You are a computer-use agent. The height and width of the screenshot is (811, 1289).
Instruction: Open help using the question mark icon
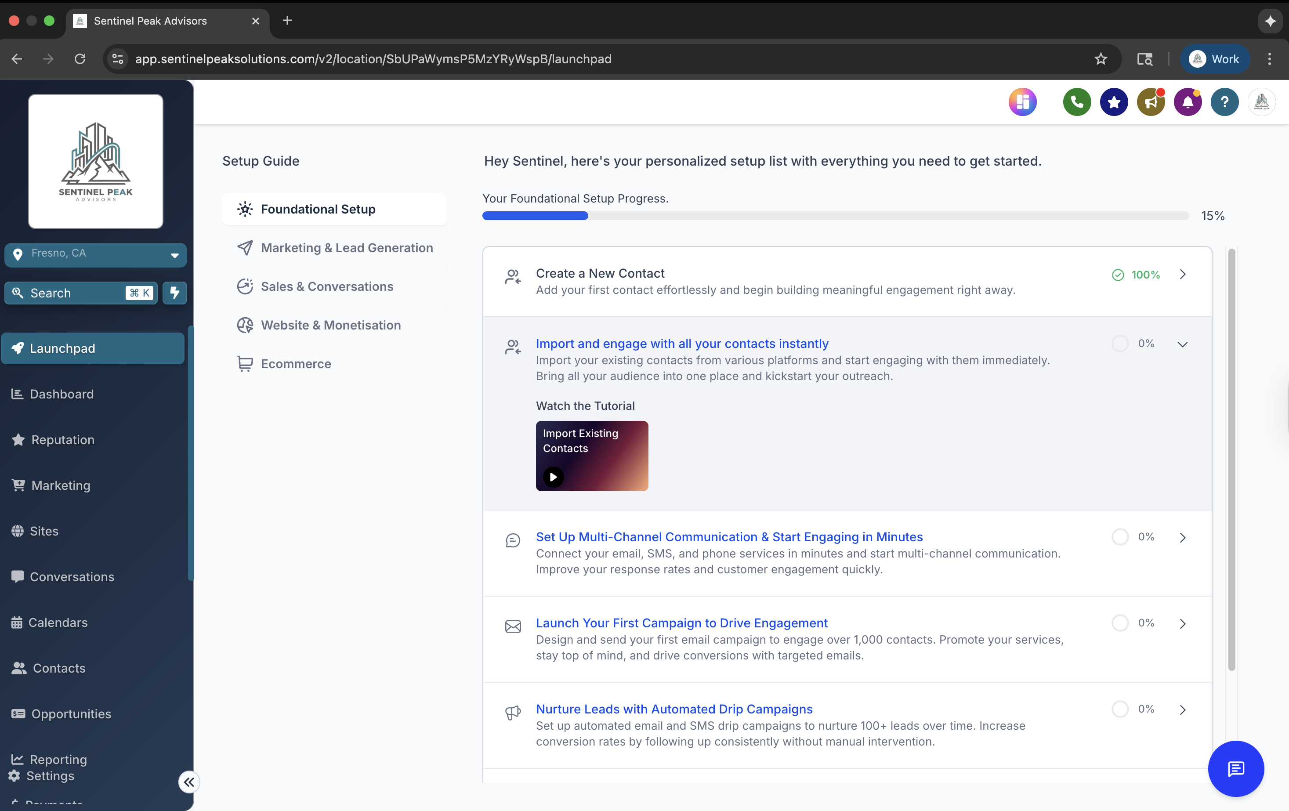pos(1225,102)
